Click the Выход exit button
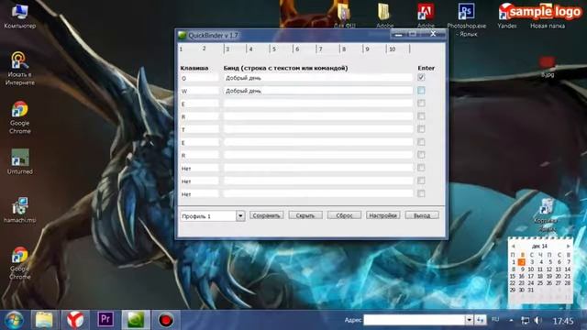 [422, 215]
